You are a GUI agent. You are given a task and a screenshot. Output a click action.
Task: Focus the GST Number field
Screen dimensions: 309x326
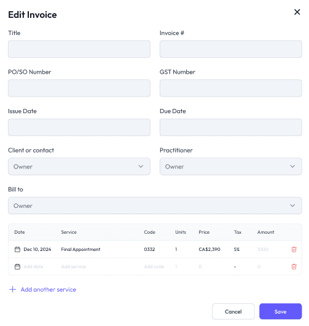coord(231,88)
